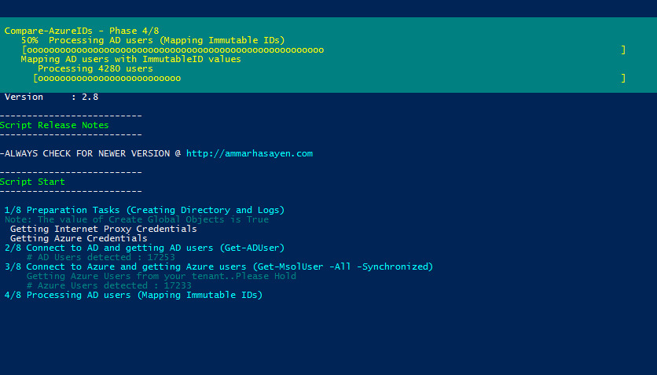Click the Version 2.8 line
Screen dimensions: 657x375
(50, 97)
